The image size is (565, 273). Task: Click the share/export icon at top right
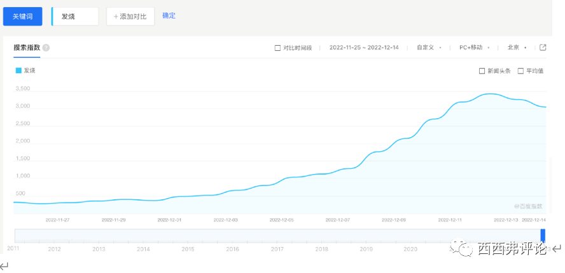tap(543, 48)
